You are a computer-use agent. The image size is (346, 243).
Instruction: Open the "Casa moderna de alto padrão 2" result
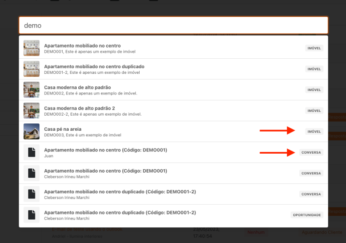point(79,108)
